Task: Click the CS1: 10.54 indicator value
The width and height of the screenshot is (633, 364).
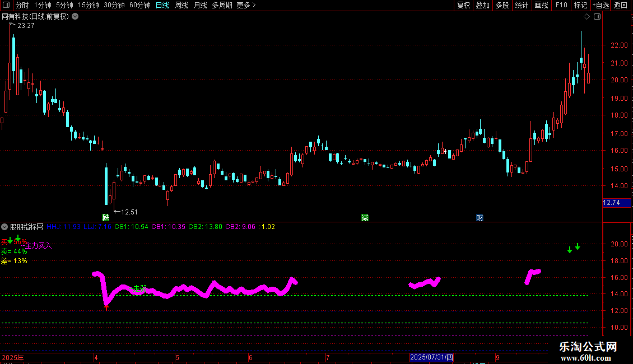Action: pyautogui.click(x=131, y=227)
